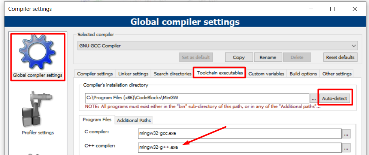Click browse button beside C++ compiler field

346,147
